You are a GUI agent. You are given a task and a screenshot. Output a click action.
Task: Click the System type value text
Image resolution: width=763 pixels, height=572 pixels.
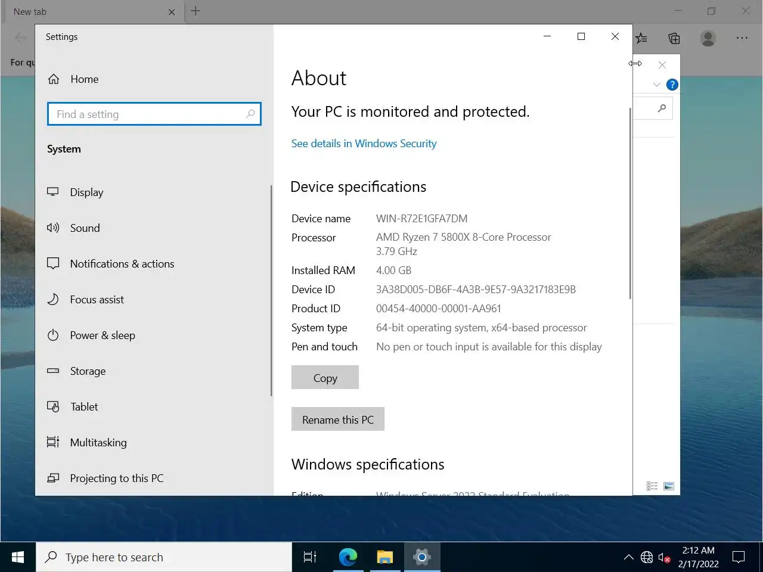(x=481, y=328)
